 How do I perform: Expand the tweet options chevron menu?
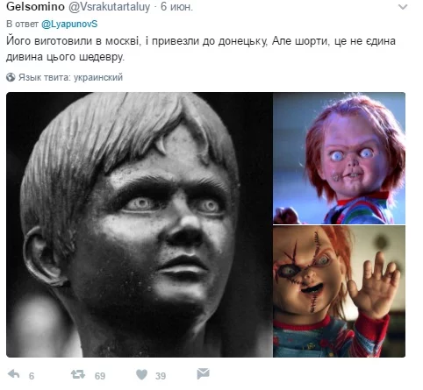point(403,7)
